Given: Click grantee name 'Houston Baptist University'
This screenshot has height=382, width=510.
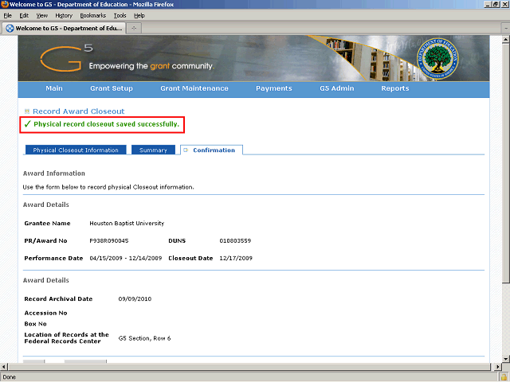Looking at the screenshot, I should [x=127, y=223].
